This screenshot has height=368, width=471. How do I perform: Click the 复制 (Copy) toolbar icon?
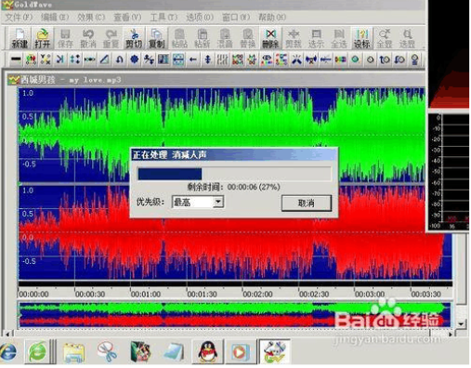coord(156,38)
